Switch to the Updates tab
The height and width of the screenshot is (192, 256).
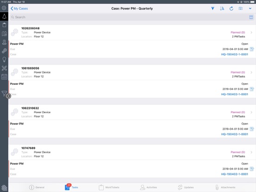click(x=186, y=187)
